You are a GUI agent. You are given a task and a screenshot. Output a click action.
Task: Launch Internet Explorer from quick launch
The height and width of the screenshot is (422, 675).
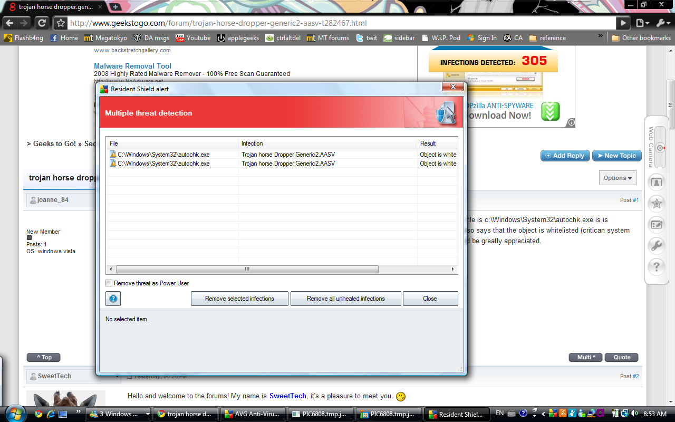51,414
